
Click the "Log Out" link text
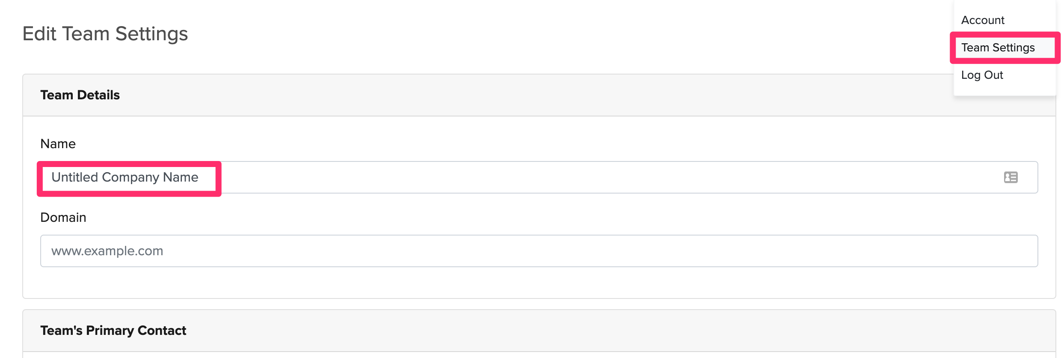click(x=982, y=75)
